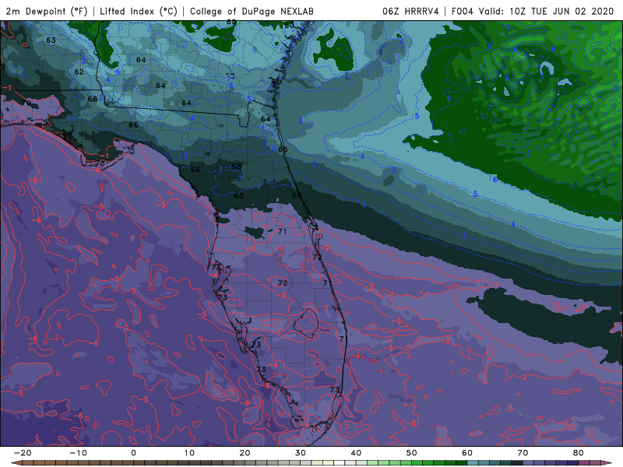Click the "F004" forecast hour label
The height and width of the screenshot is (467, 623).
(463, 11)
